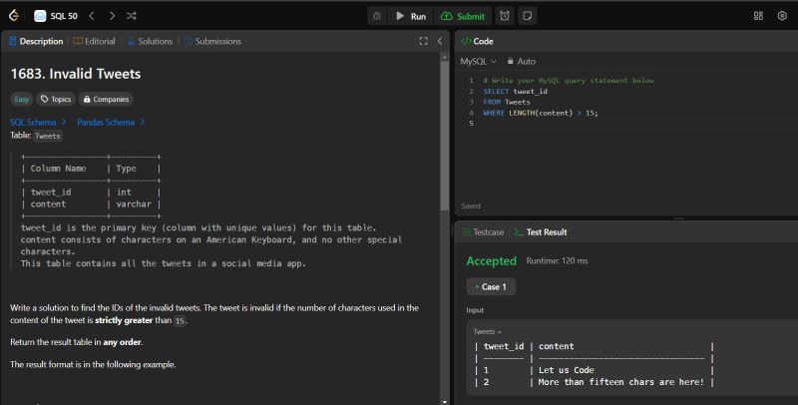
Task: Click the Runtime: 120 ms text
Action: [x=557, y=261]
